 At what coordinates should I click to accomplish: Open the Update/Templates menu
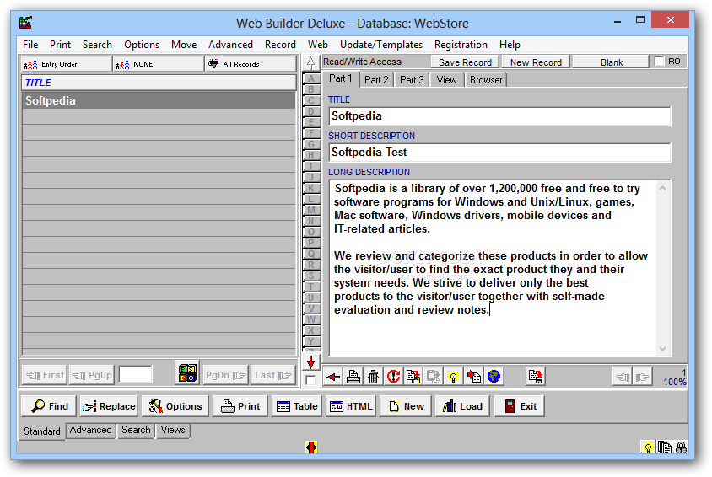(381, 45)
